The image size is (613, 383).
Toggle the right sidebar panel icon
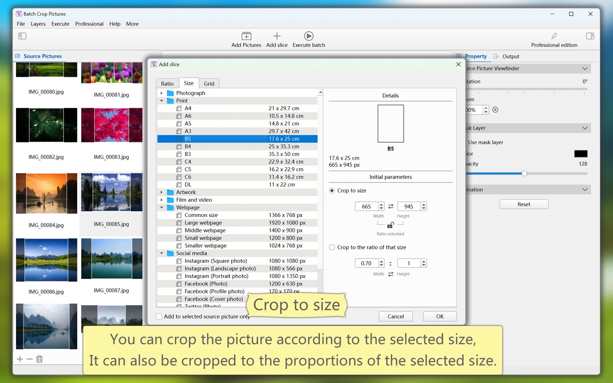coord(590,36)
